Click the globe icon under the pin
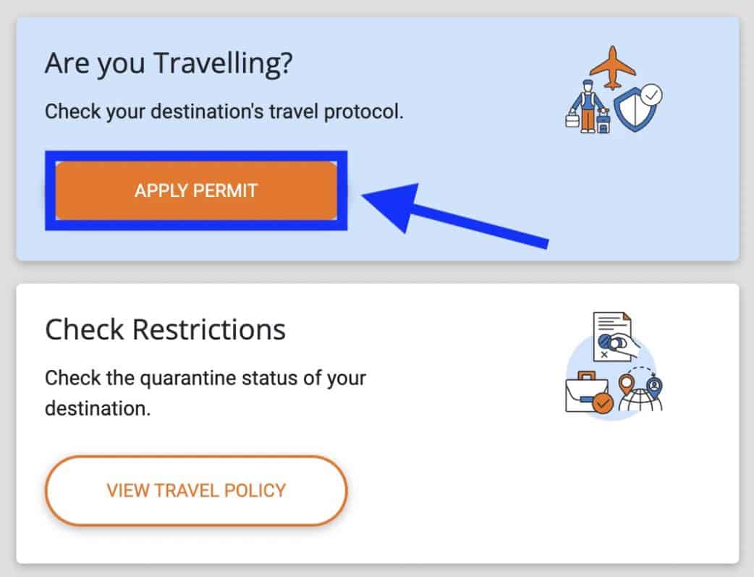Screen dimensions: 754x577 pos(640,402)
